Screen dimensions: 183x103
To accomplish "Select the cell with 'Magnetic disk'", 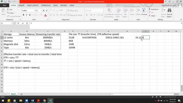I will pyautogui.click(x=11, y=44).
